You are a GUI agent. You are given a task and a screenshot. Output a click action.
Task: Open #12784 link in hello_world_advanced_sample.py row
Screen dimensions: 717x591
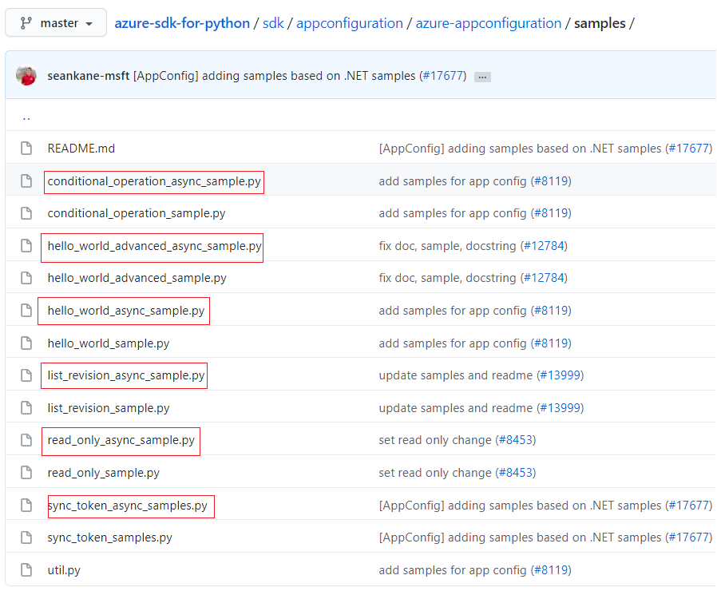click(x=544, y=278)
